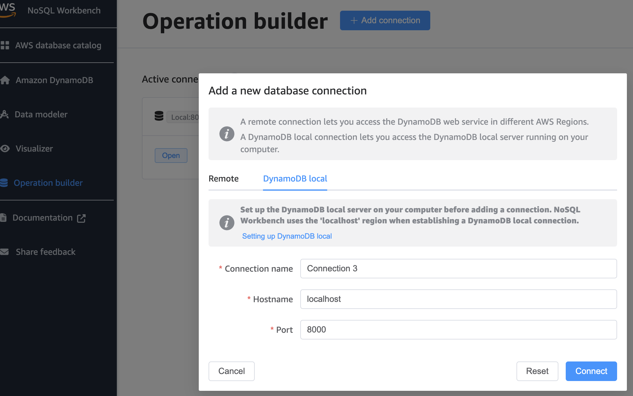Click the database icon beside Local:80 connection
Screen dimensions: 633x396
[x=159, y=116]
